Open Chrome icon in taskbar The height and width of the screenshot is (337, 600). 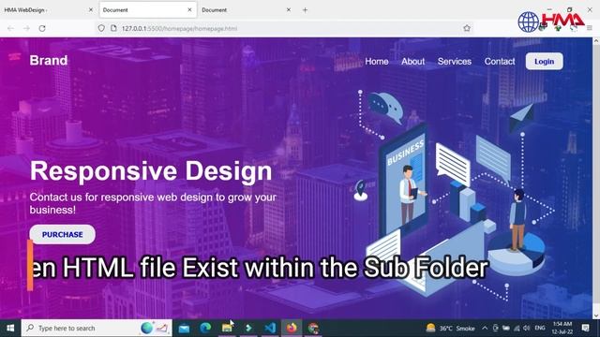click(x=313, y=329)
